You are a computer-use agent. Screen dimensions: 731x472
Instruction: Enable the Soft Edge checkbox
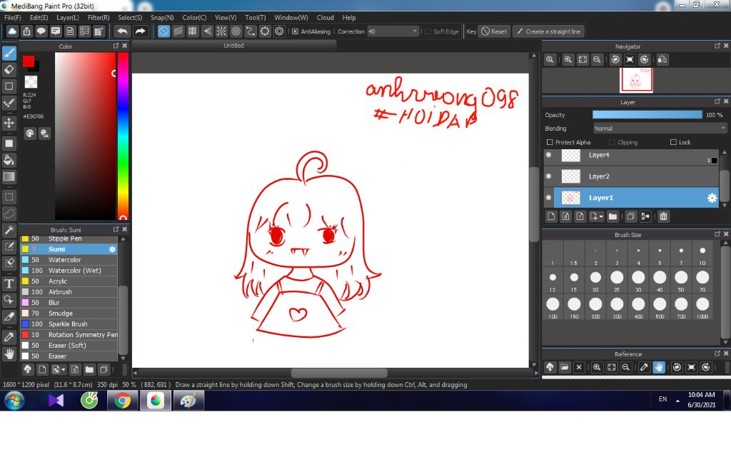point(428,31)
